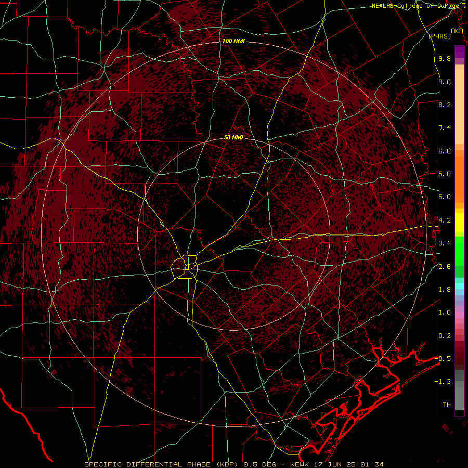Viewport: 468px width, 468px height.
Task: Click the DKD label above the color scale
Action: pos(457,31)
